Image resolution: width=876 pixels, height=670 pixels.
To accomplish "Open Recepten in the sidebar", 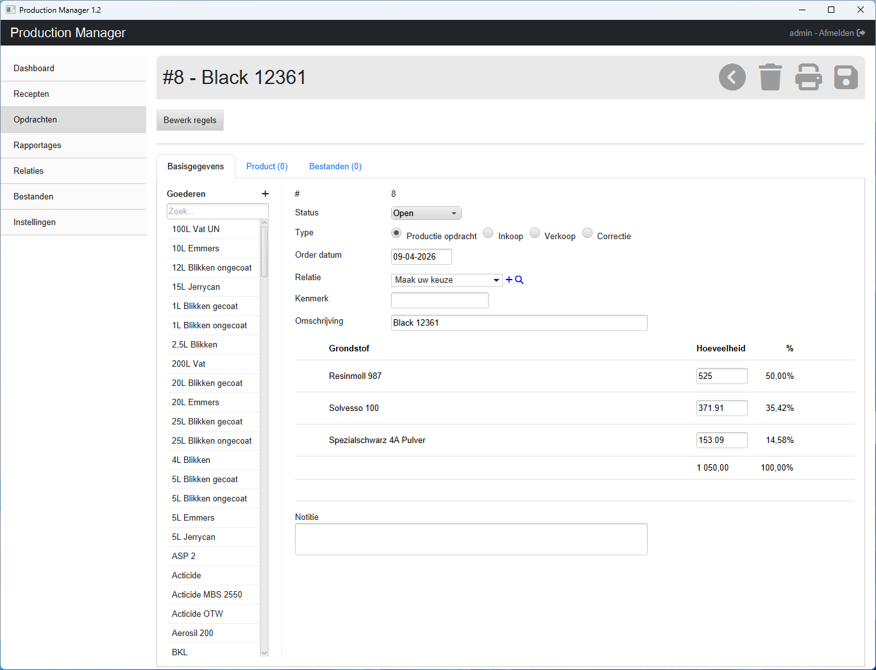I will pos(31,94).
